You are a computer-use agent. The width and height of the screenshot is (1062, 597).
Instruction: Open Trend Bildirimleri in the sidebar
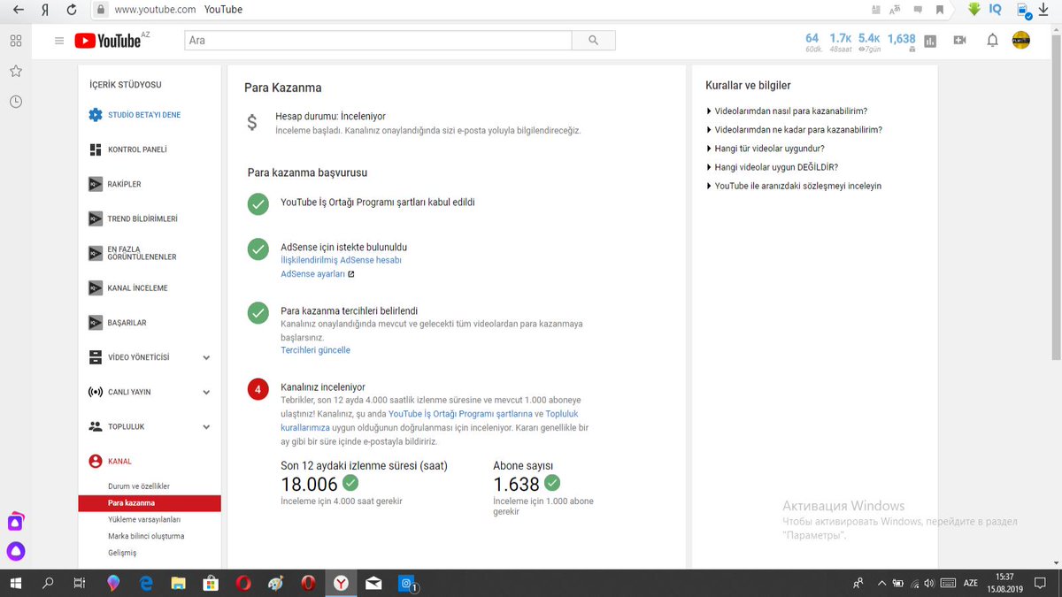click(x=134, y=218)
